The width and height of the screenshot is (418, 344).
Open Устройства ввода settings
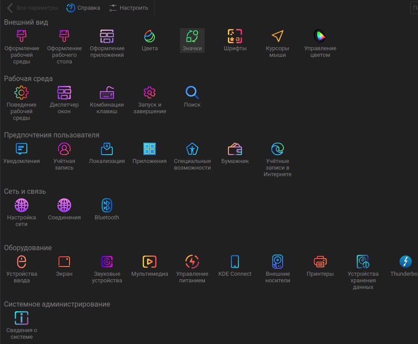click(x=22, y=269)
